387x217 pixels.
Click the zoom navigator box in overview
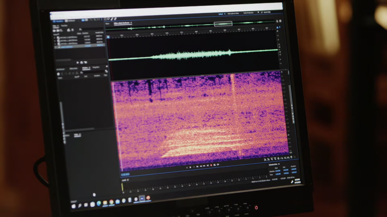[223, 24]
